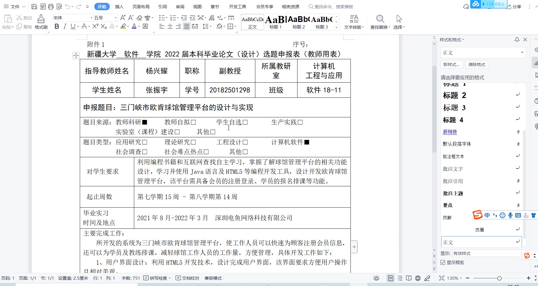Image resolution: width=538 pixels, height=286 pixels.
Task: Enable eye protection mode in status bar
Action: 376,278
